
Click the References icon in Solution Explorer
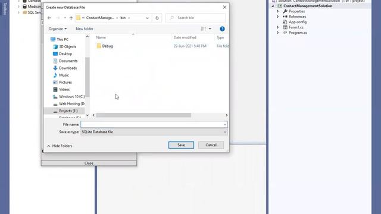click(285, 17)
